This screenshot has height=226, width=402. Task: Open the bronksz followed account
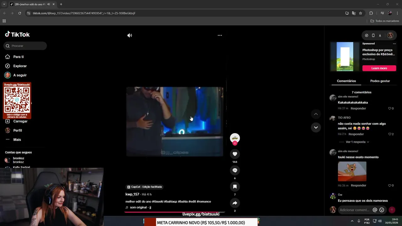point(18,160)
